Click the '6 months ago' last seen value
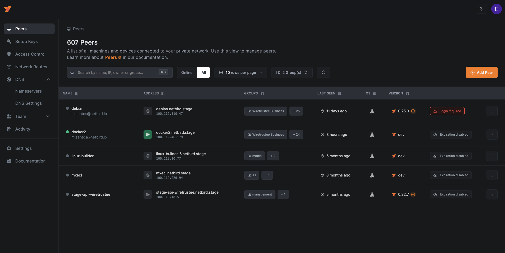 pos(338,156)
